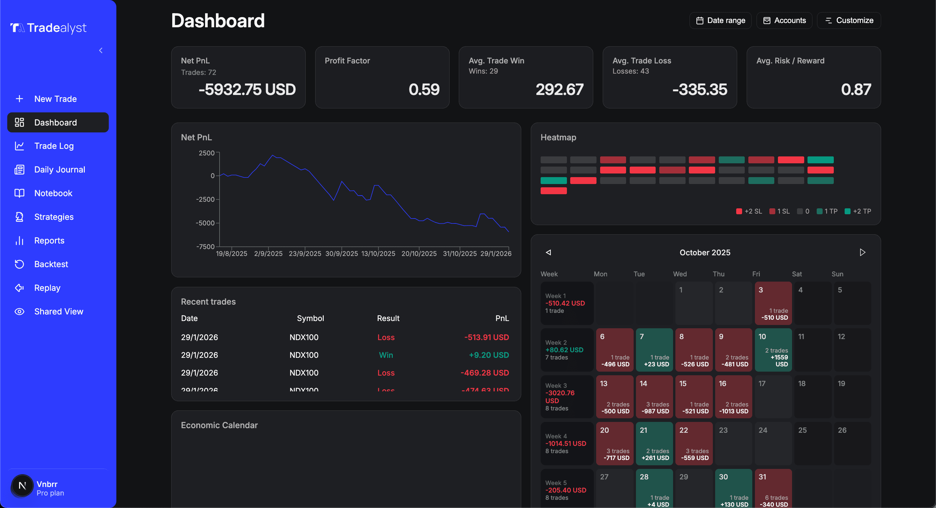Select the New Trade plus icon
Screen dimensions: 936x508
click(19, 99)
